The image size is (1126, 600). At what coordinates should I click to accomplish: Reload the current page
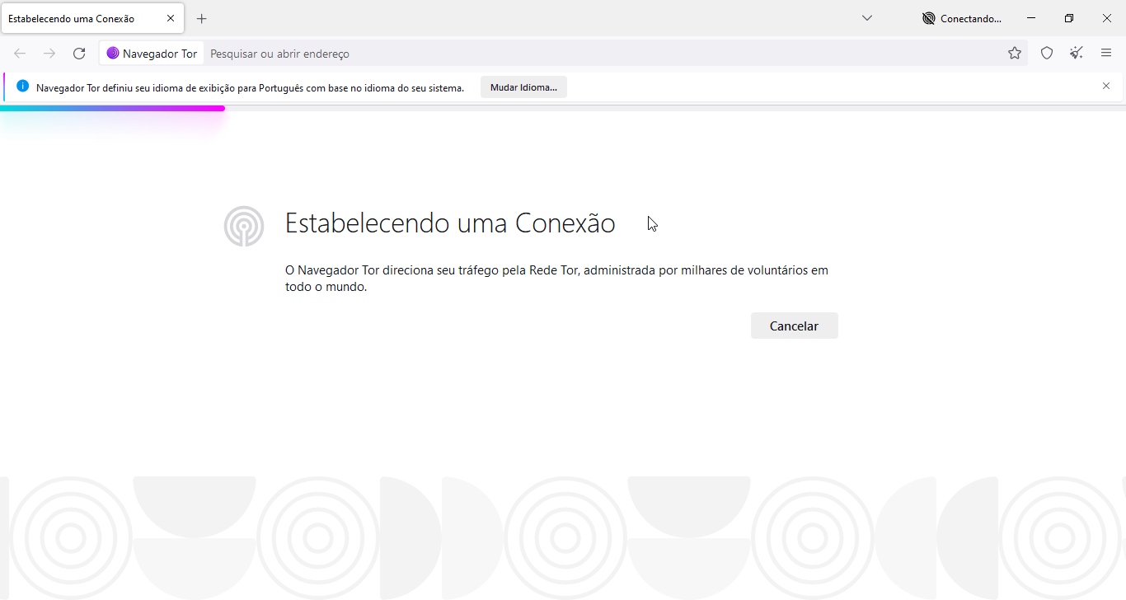[x=79, y=54]
